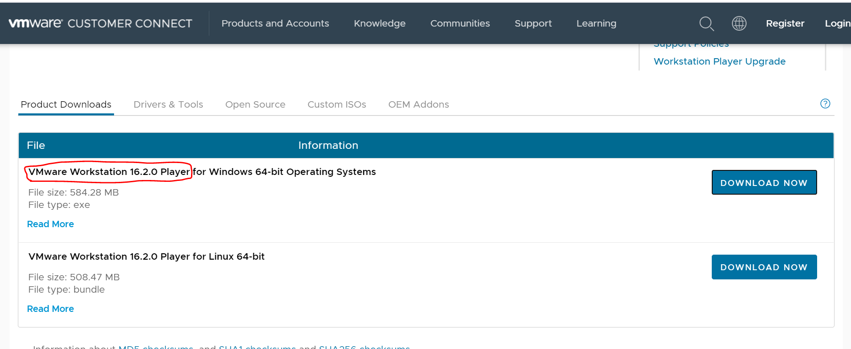
Task: Click the VMware Customer Connect logo
Action: point(100,23)
